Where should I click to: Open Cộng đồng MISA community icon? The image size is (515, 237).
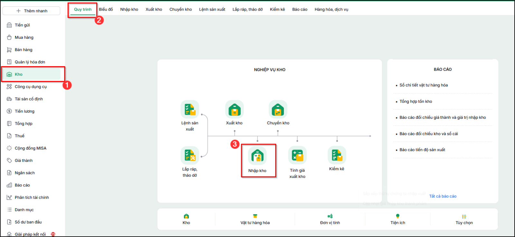9,148
